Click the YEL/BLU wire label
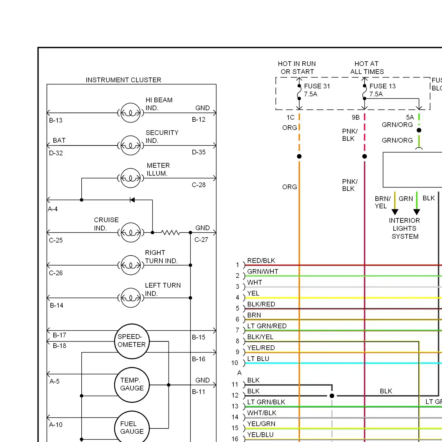Viewport: 442px width, 442px height. 260,435
